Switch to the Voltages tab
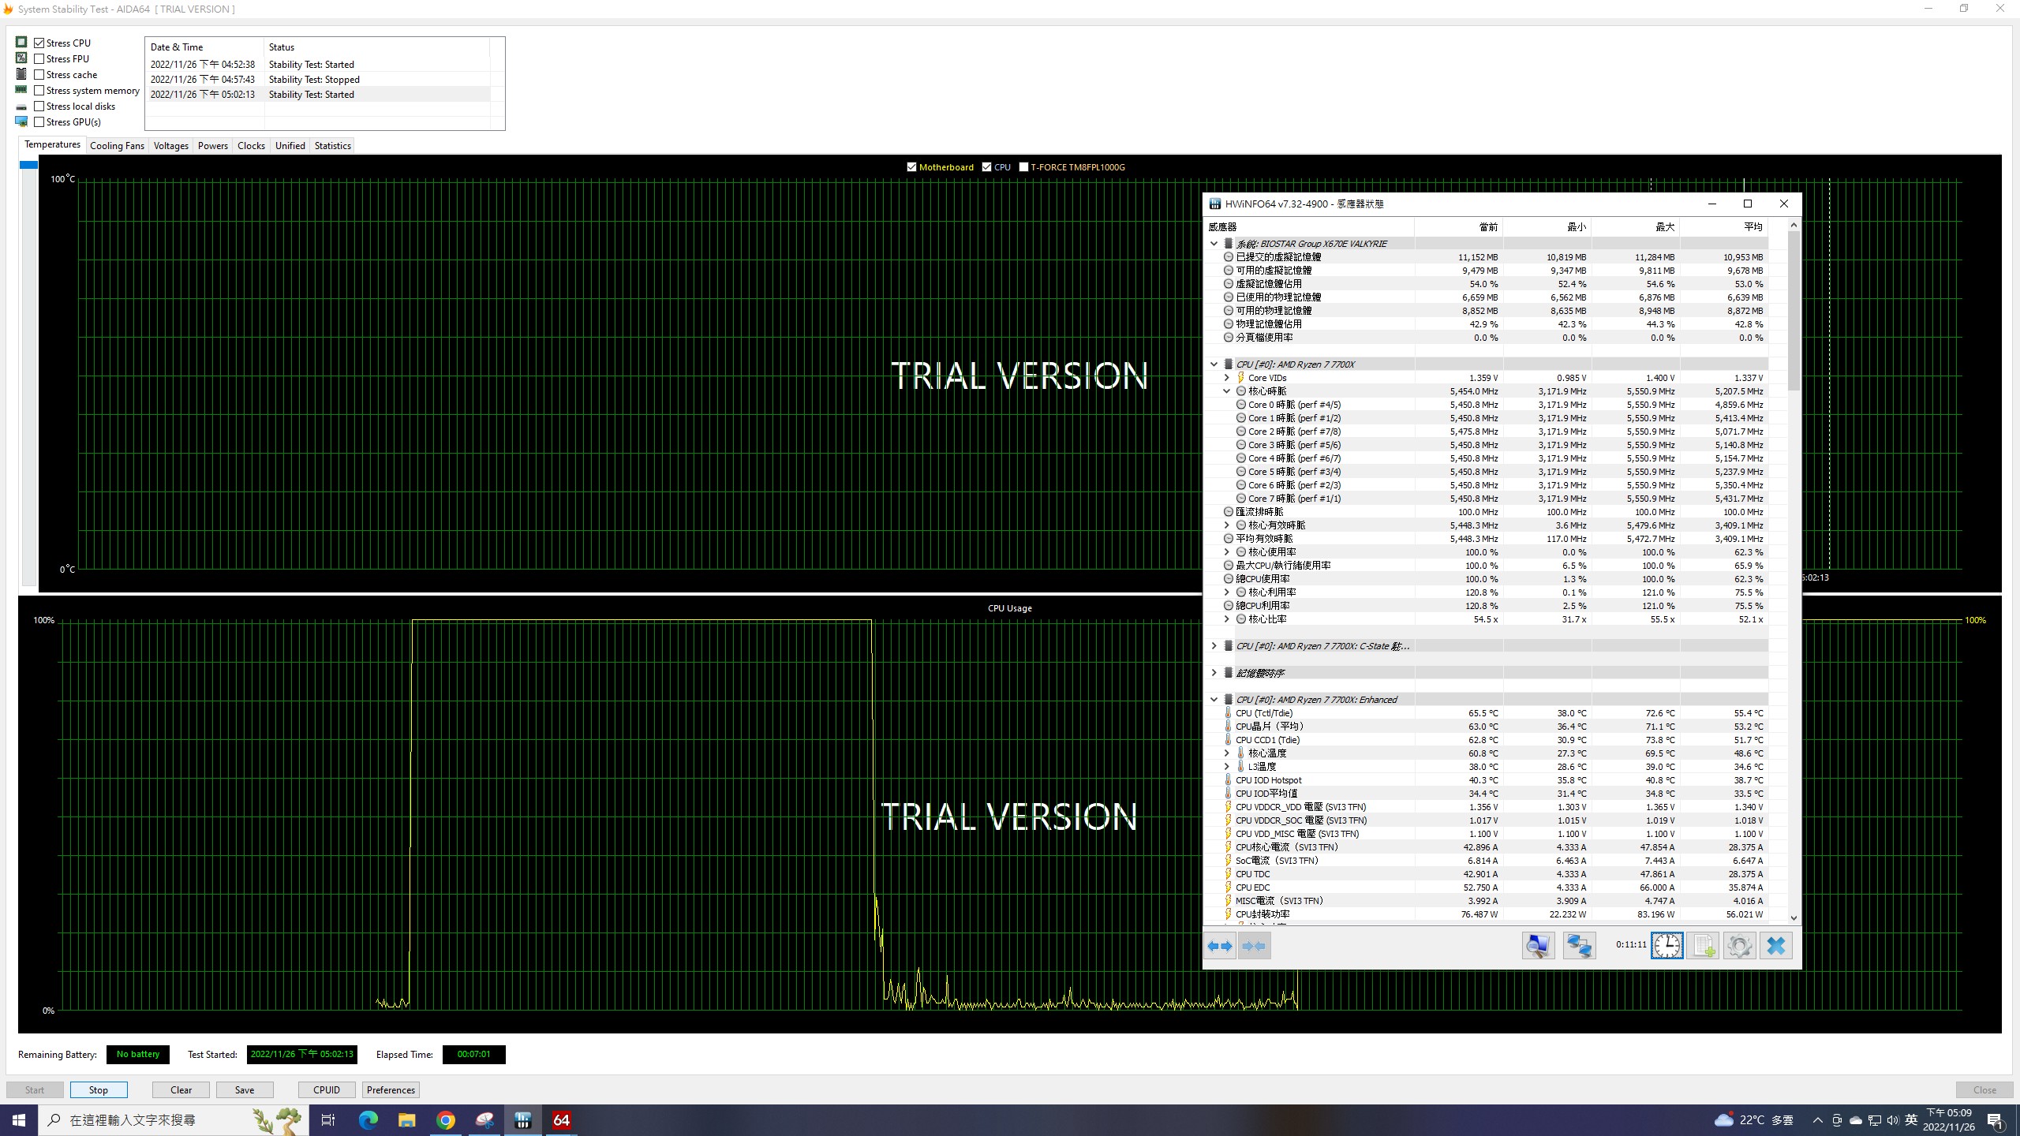This screenshot has height=1136, width=2020. coord(171,145)
